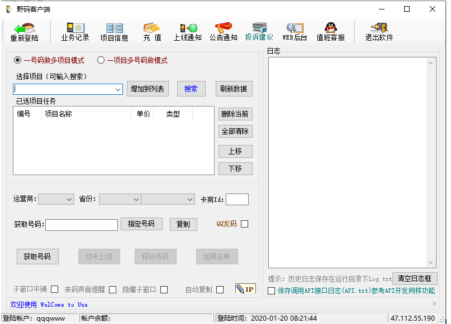Click the 增加到列表 button
Image resolution: width=451 pixels, height=324 pixels.
(x=148, y=89)
